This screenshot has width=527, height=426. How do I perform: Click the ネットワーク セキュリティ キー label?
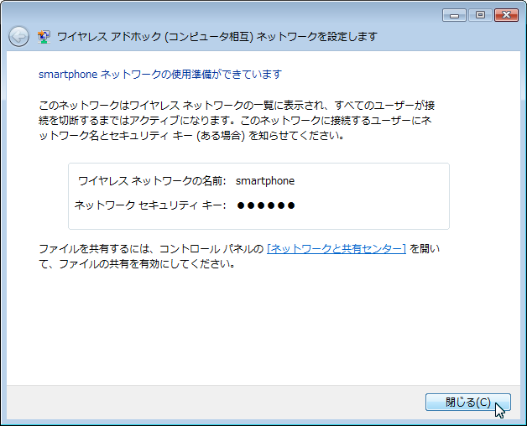coord(150,205)
